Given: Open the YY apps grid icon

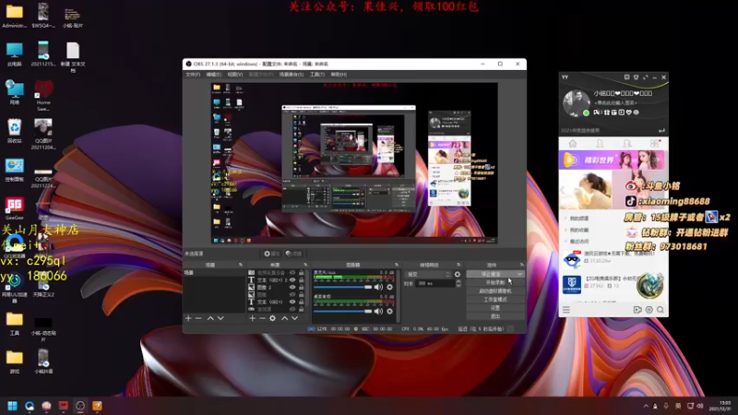Looking at the screenshot, I should click(x=654, y=144).
